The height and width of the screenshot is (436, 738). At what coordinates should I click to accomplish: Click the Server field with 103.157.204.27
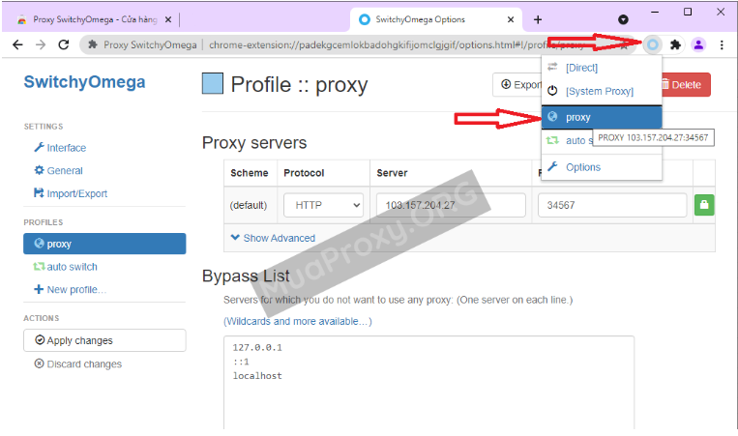[451, 205]
